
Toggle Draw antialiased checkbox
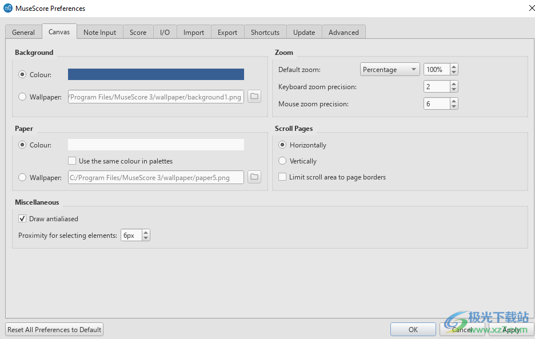22,218
